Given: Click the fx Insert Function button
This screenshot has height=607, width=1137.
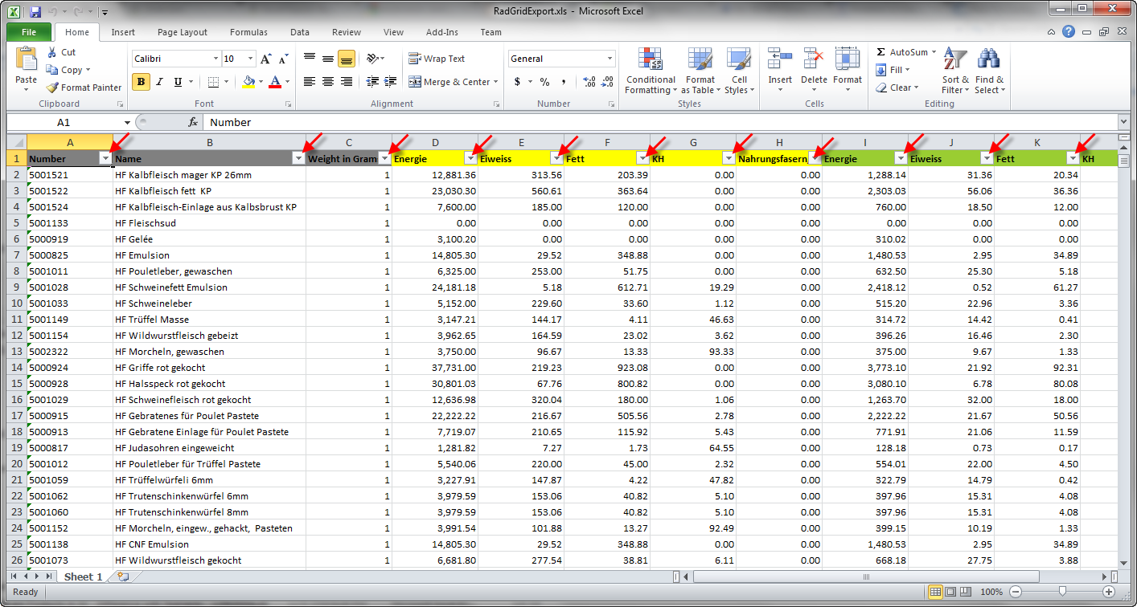Looking at the screenshot, I should click(193, 122).
